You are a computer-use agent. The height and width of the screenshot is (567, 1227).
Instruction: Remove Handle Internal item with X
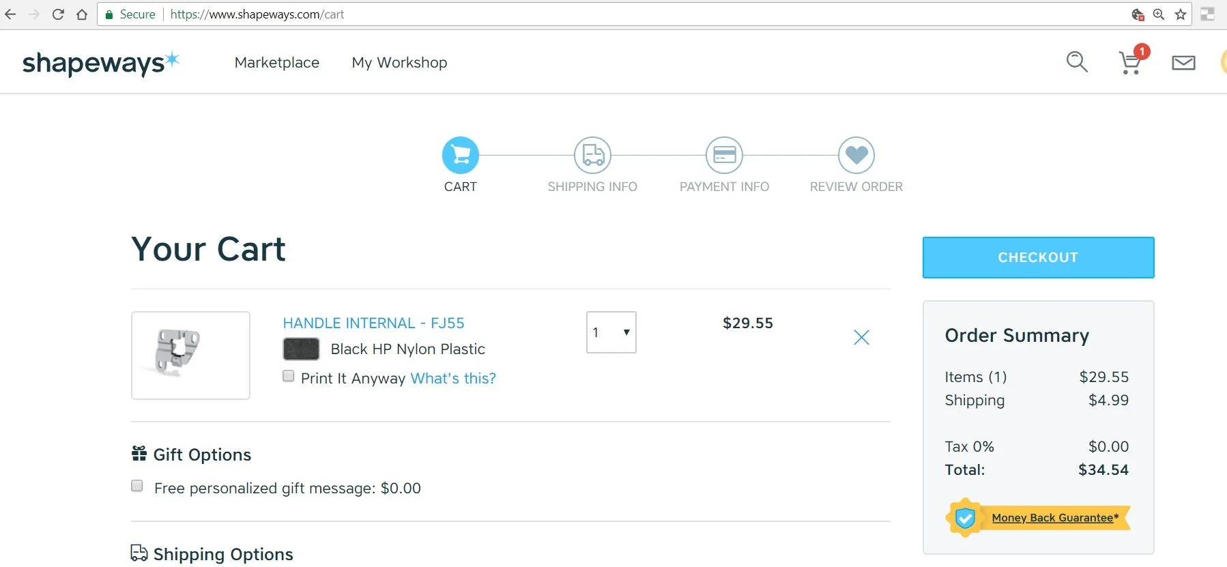(861, 337)
